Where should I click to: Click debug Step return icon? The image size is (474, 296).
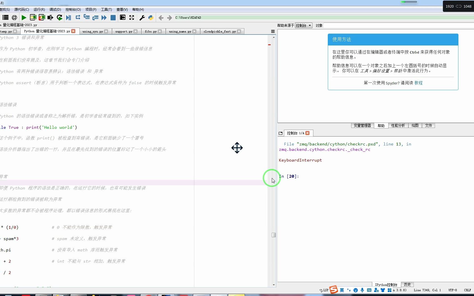pyautogui.click(x=95, y=18)
